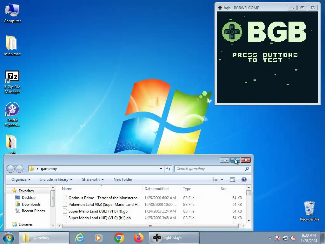325x244 pixels.
Task: Click the horizontal scrollbar in file list
Action: pyautogui.click(x=150, y=226)
